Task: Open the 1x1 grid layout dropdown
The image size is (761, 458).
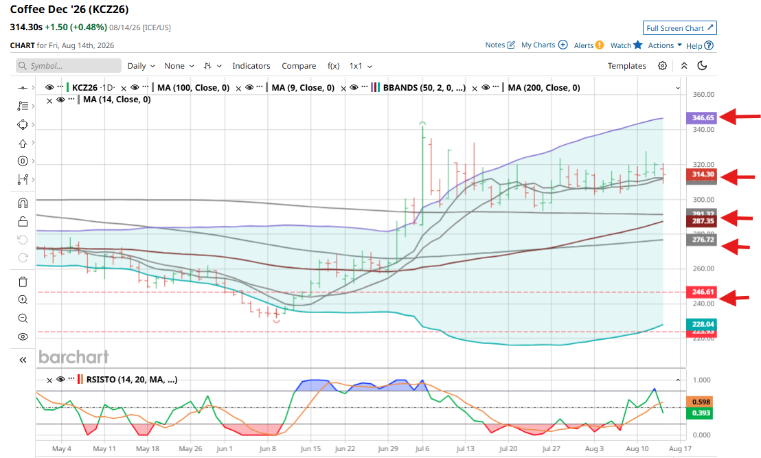Action: click(361, 66)
